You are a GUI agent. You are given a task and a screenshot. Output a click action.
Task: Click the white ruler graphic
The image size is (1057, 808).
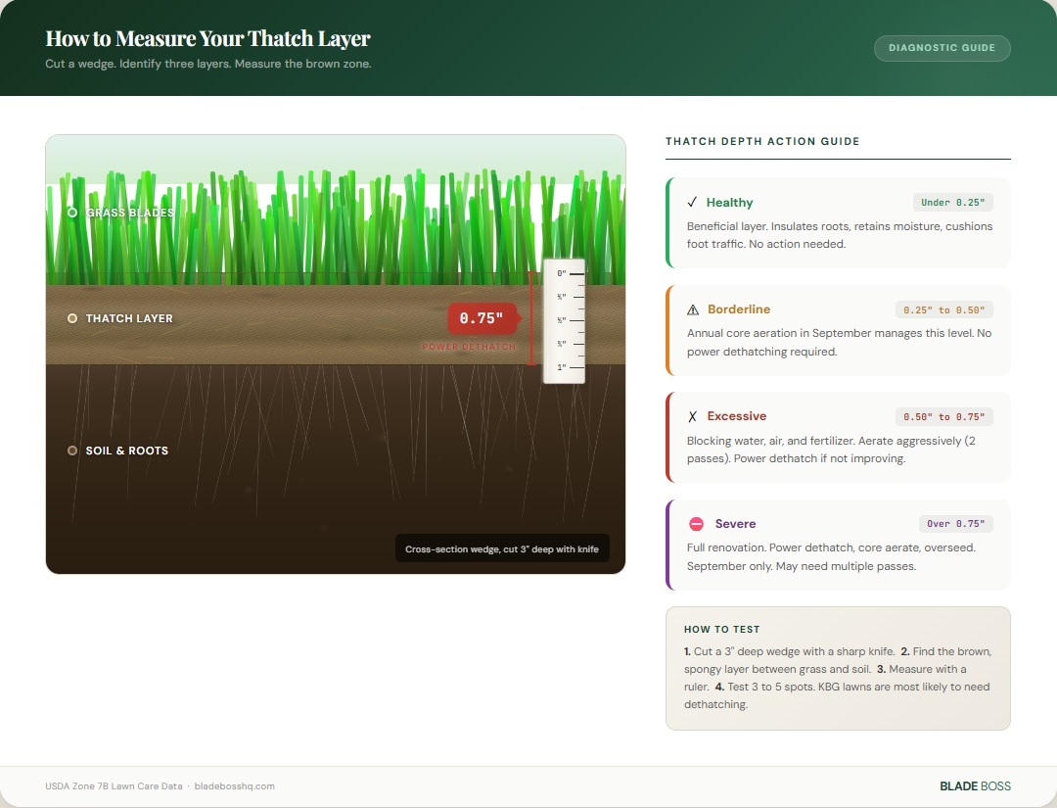tap(564, 318)
